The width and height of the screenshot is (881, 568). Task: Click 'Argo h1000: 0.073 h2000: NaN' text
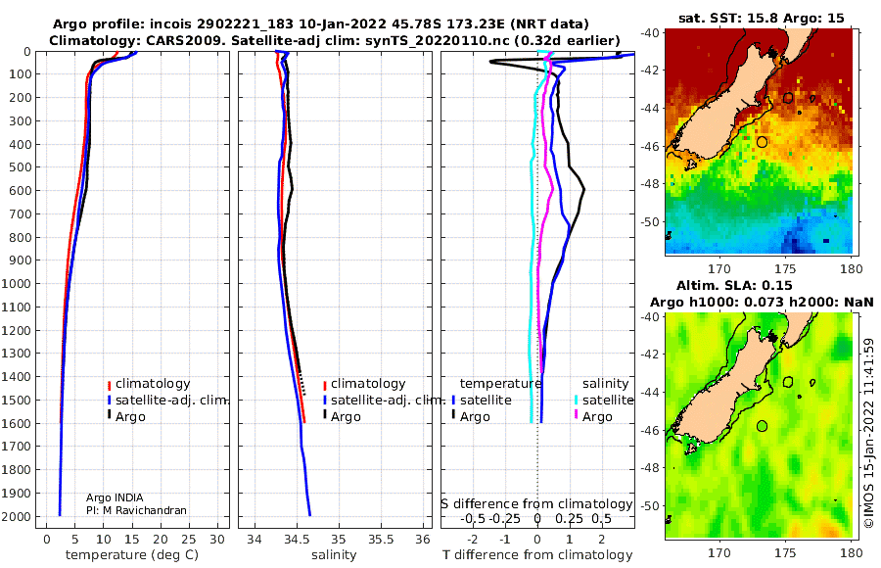point(762,303)
